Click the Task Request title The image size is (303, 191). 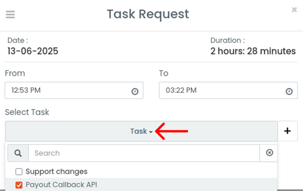(x=148, y=14)
